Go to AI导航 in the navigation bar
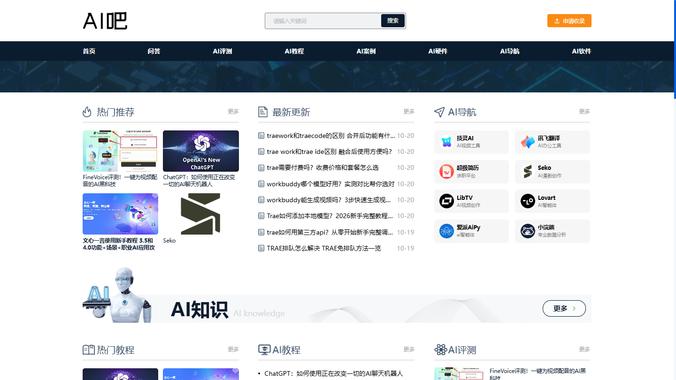Image resolution: width=676 pixels, height=380 pixels. 510,51
